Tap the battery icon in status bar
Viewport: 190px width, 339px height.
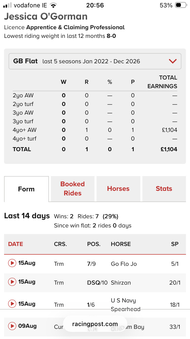(181, 5)
